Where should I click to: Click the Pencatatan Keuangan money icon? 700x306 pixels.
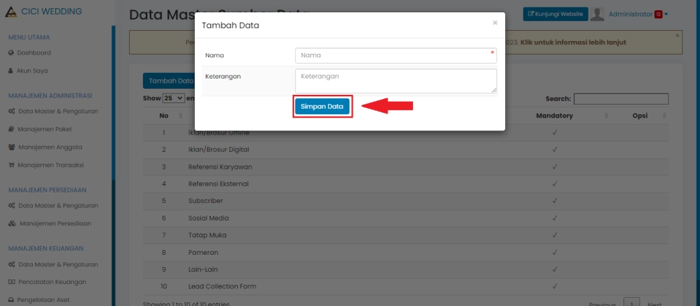coord(11,281)
